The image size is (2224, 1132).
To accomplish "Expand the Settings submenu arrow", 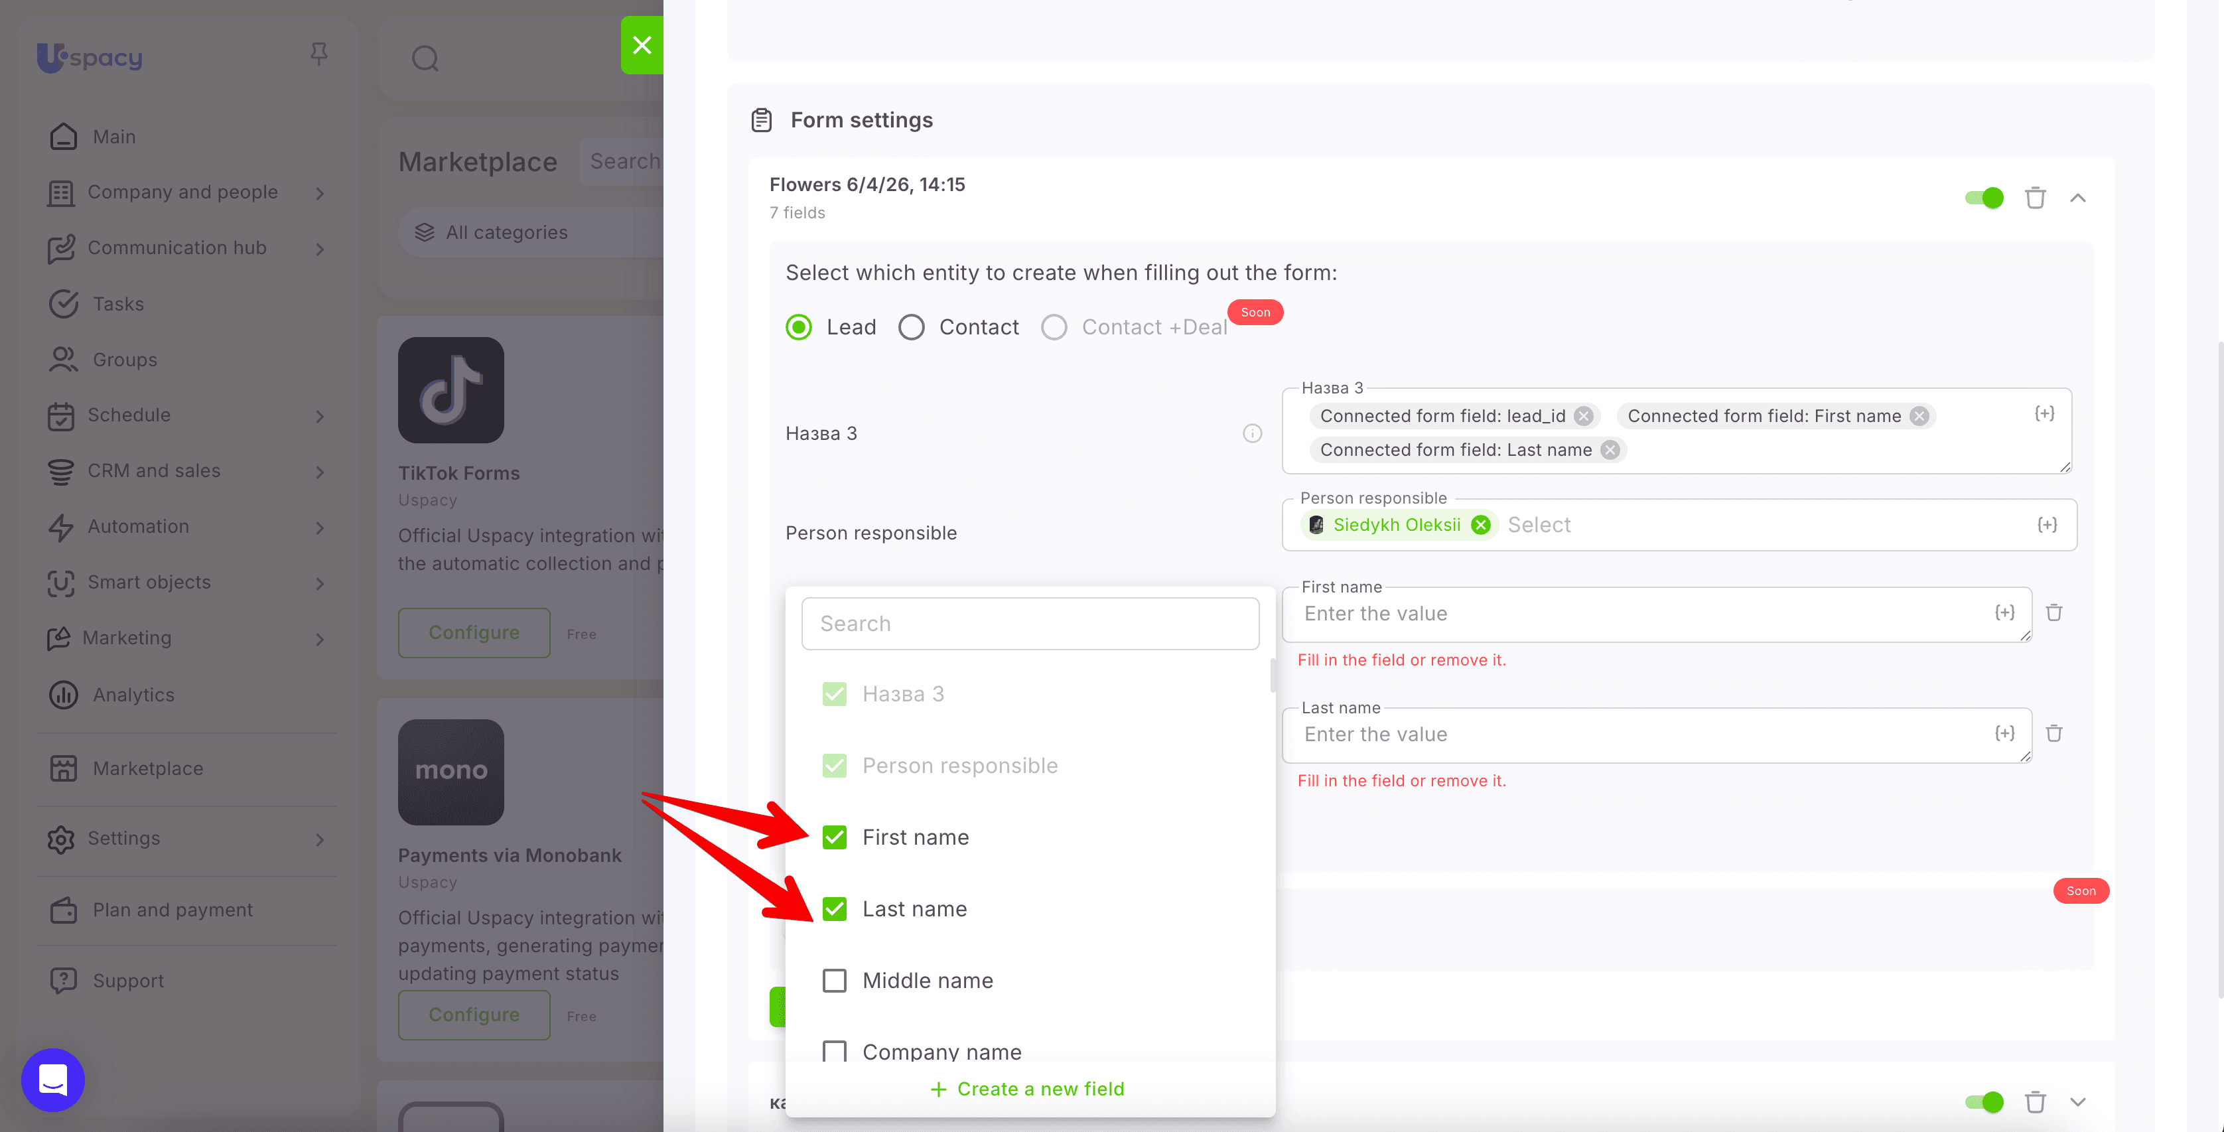I will pyautogui.click(x=320, y=839).
